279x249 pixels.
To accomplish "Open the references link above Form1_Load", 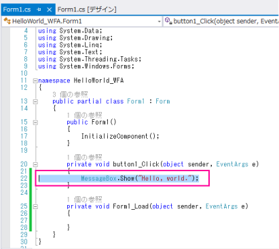I will (x=84, y=200).
